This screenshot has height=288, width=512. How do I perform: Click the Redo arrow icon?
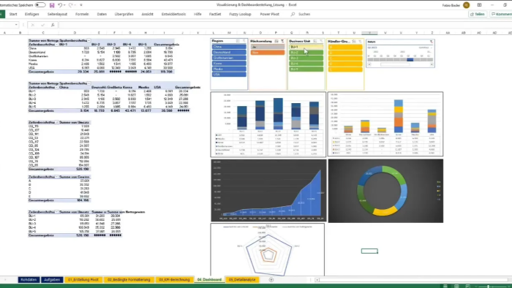coord(70,5)
